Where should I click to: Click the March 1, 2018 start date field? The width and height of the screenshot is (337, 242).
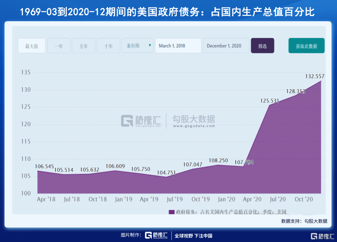tap(178, 46)
